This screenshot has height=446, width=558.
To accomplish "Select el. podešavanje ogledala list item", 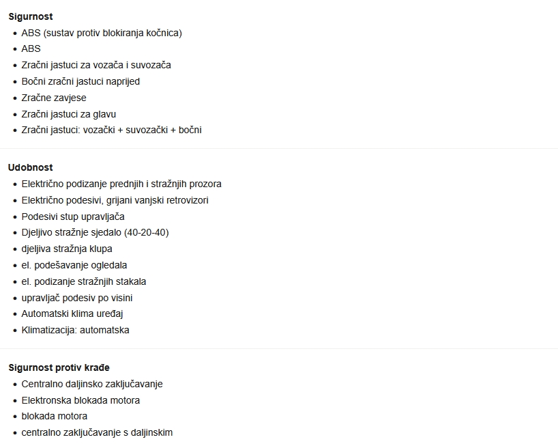I will (x=74, y=265).
